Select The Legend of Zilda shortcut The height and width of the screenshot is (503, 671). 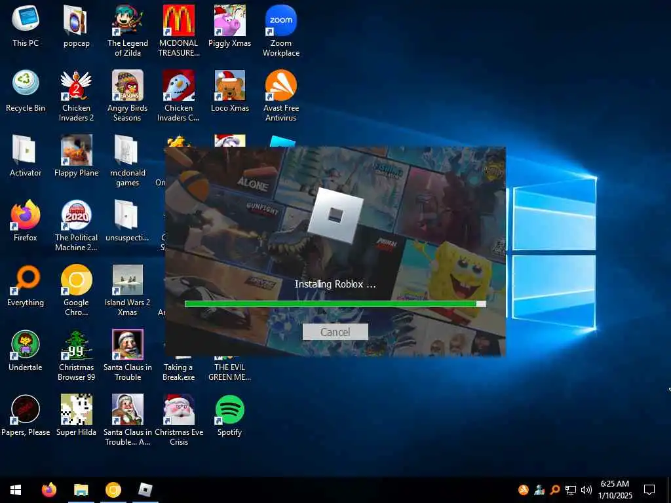tap(128, 31)
